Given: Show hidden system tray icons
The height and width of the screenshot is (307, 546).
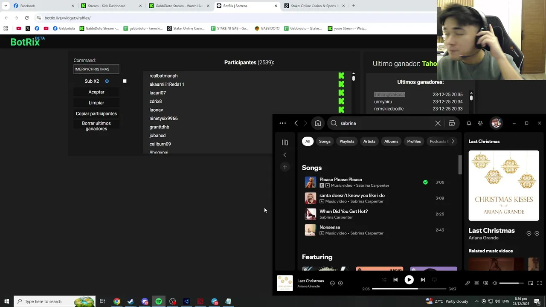Looking at the screenshot, I should pyautogui.click(x=477, y=301).
